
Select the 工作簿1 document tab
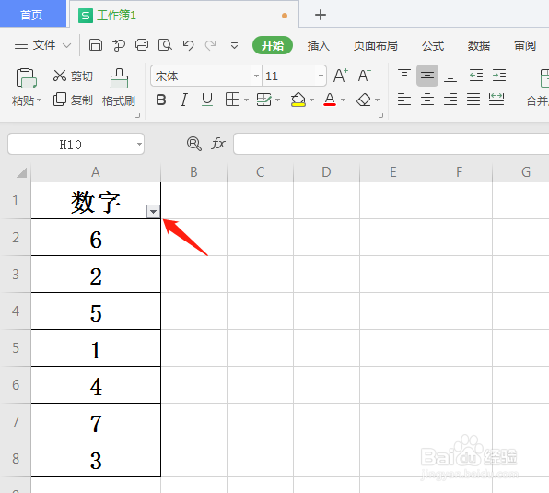tap(184, 15)
